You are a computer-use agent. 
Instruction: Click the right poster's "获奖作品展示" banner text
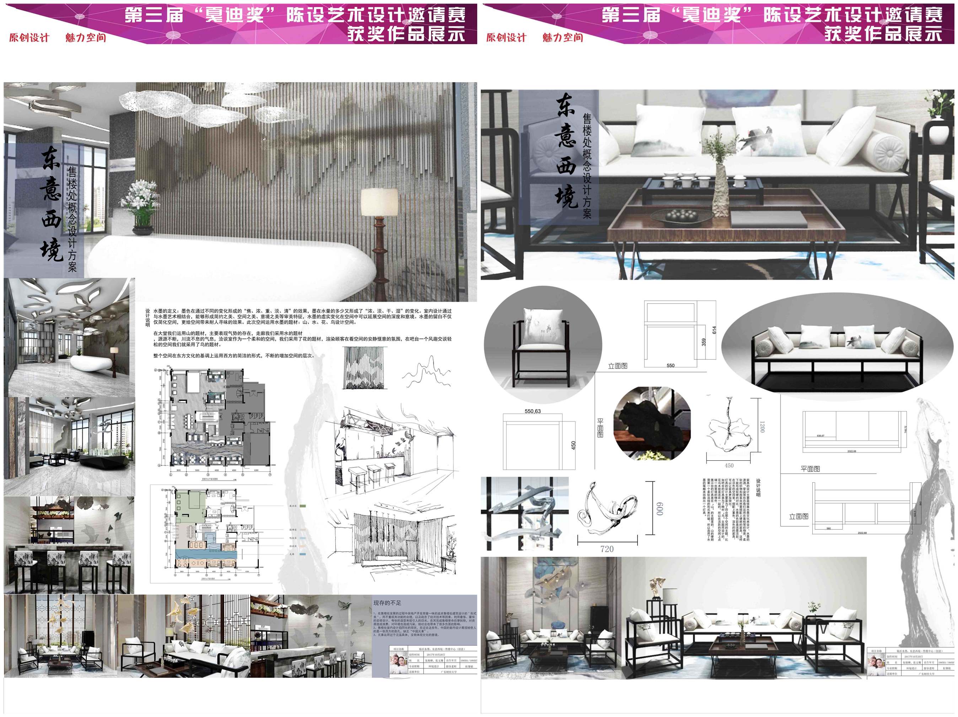883,34
